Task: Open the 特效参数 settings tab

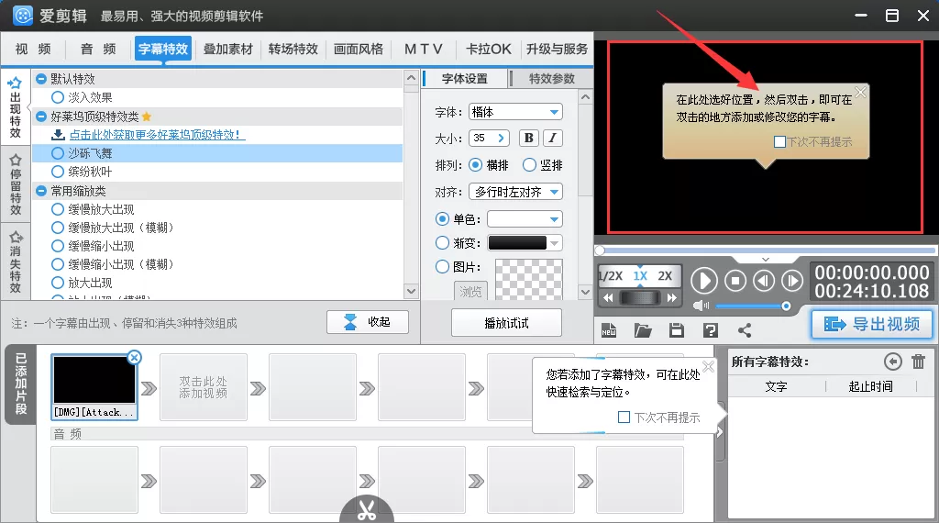Action: [551, 79]
